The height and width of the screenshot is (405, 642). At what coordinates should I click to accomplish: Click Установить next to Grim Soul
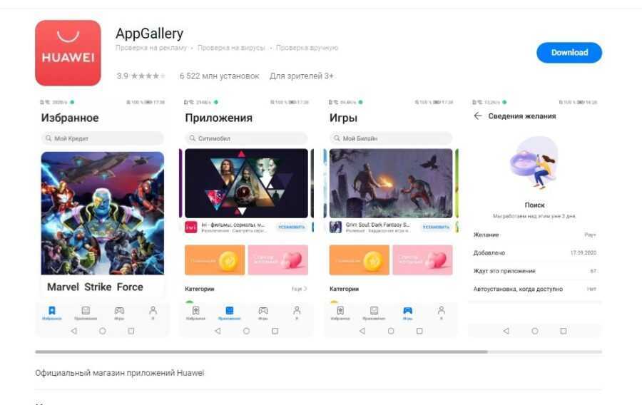pos(436,227)
